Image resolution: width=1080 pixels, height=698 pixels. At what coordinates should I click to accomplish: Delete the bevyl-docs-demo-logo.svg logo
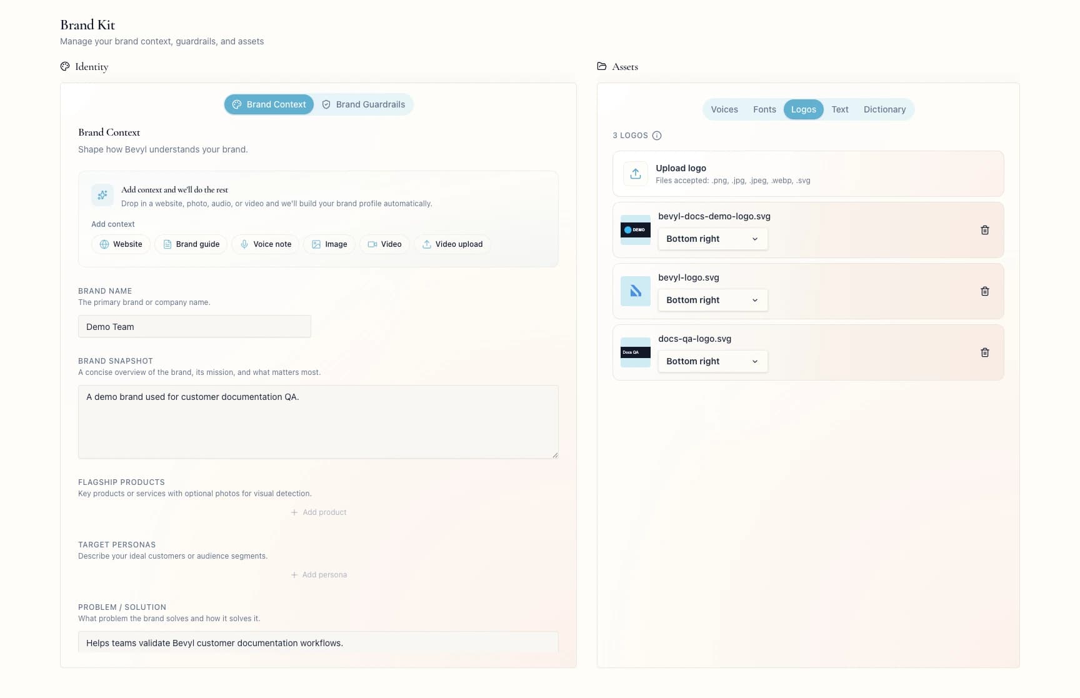click(x=984, y=230)
